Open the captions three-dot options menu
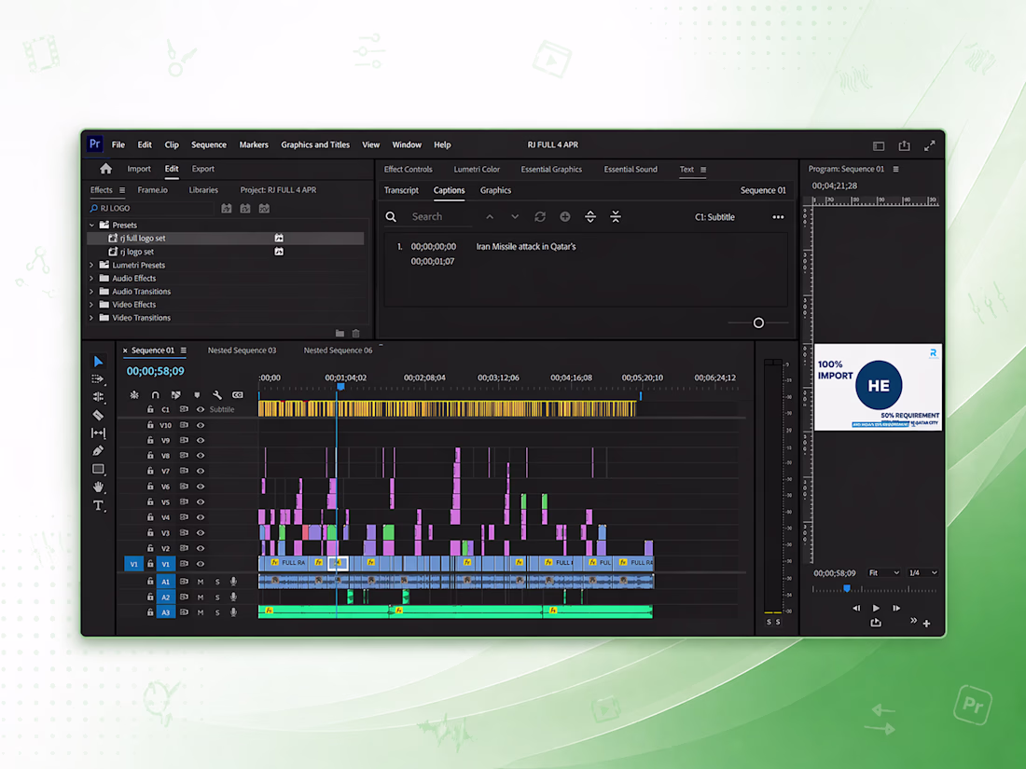The image size is (1026, 769). 778,217
